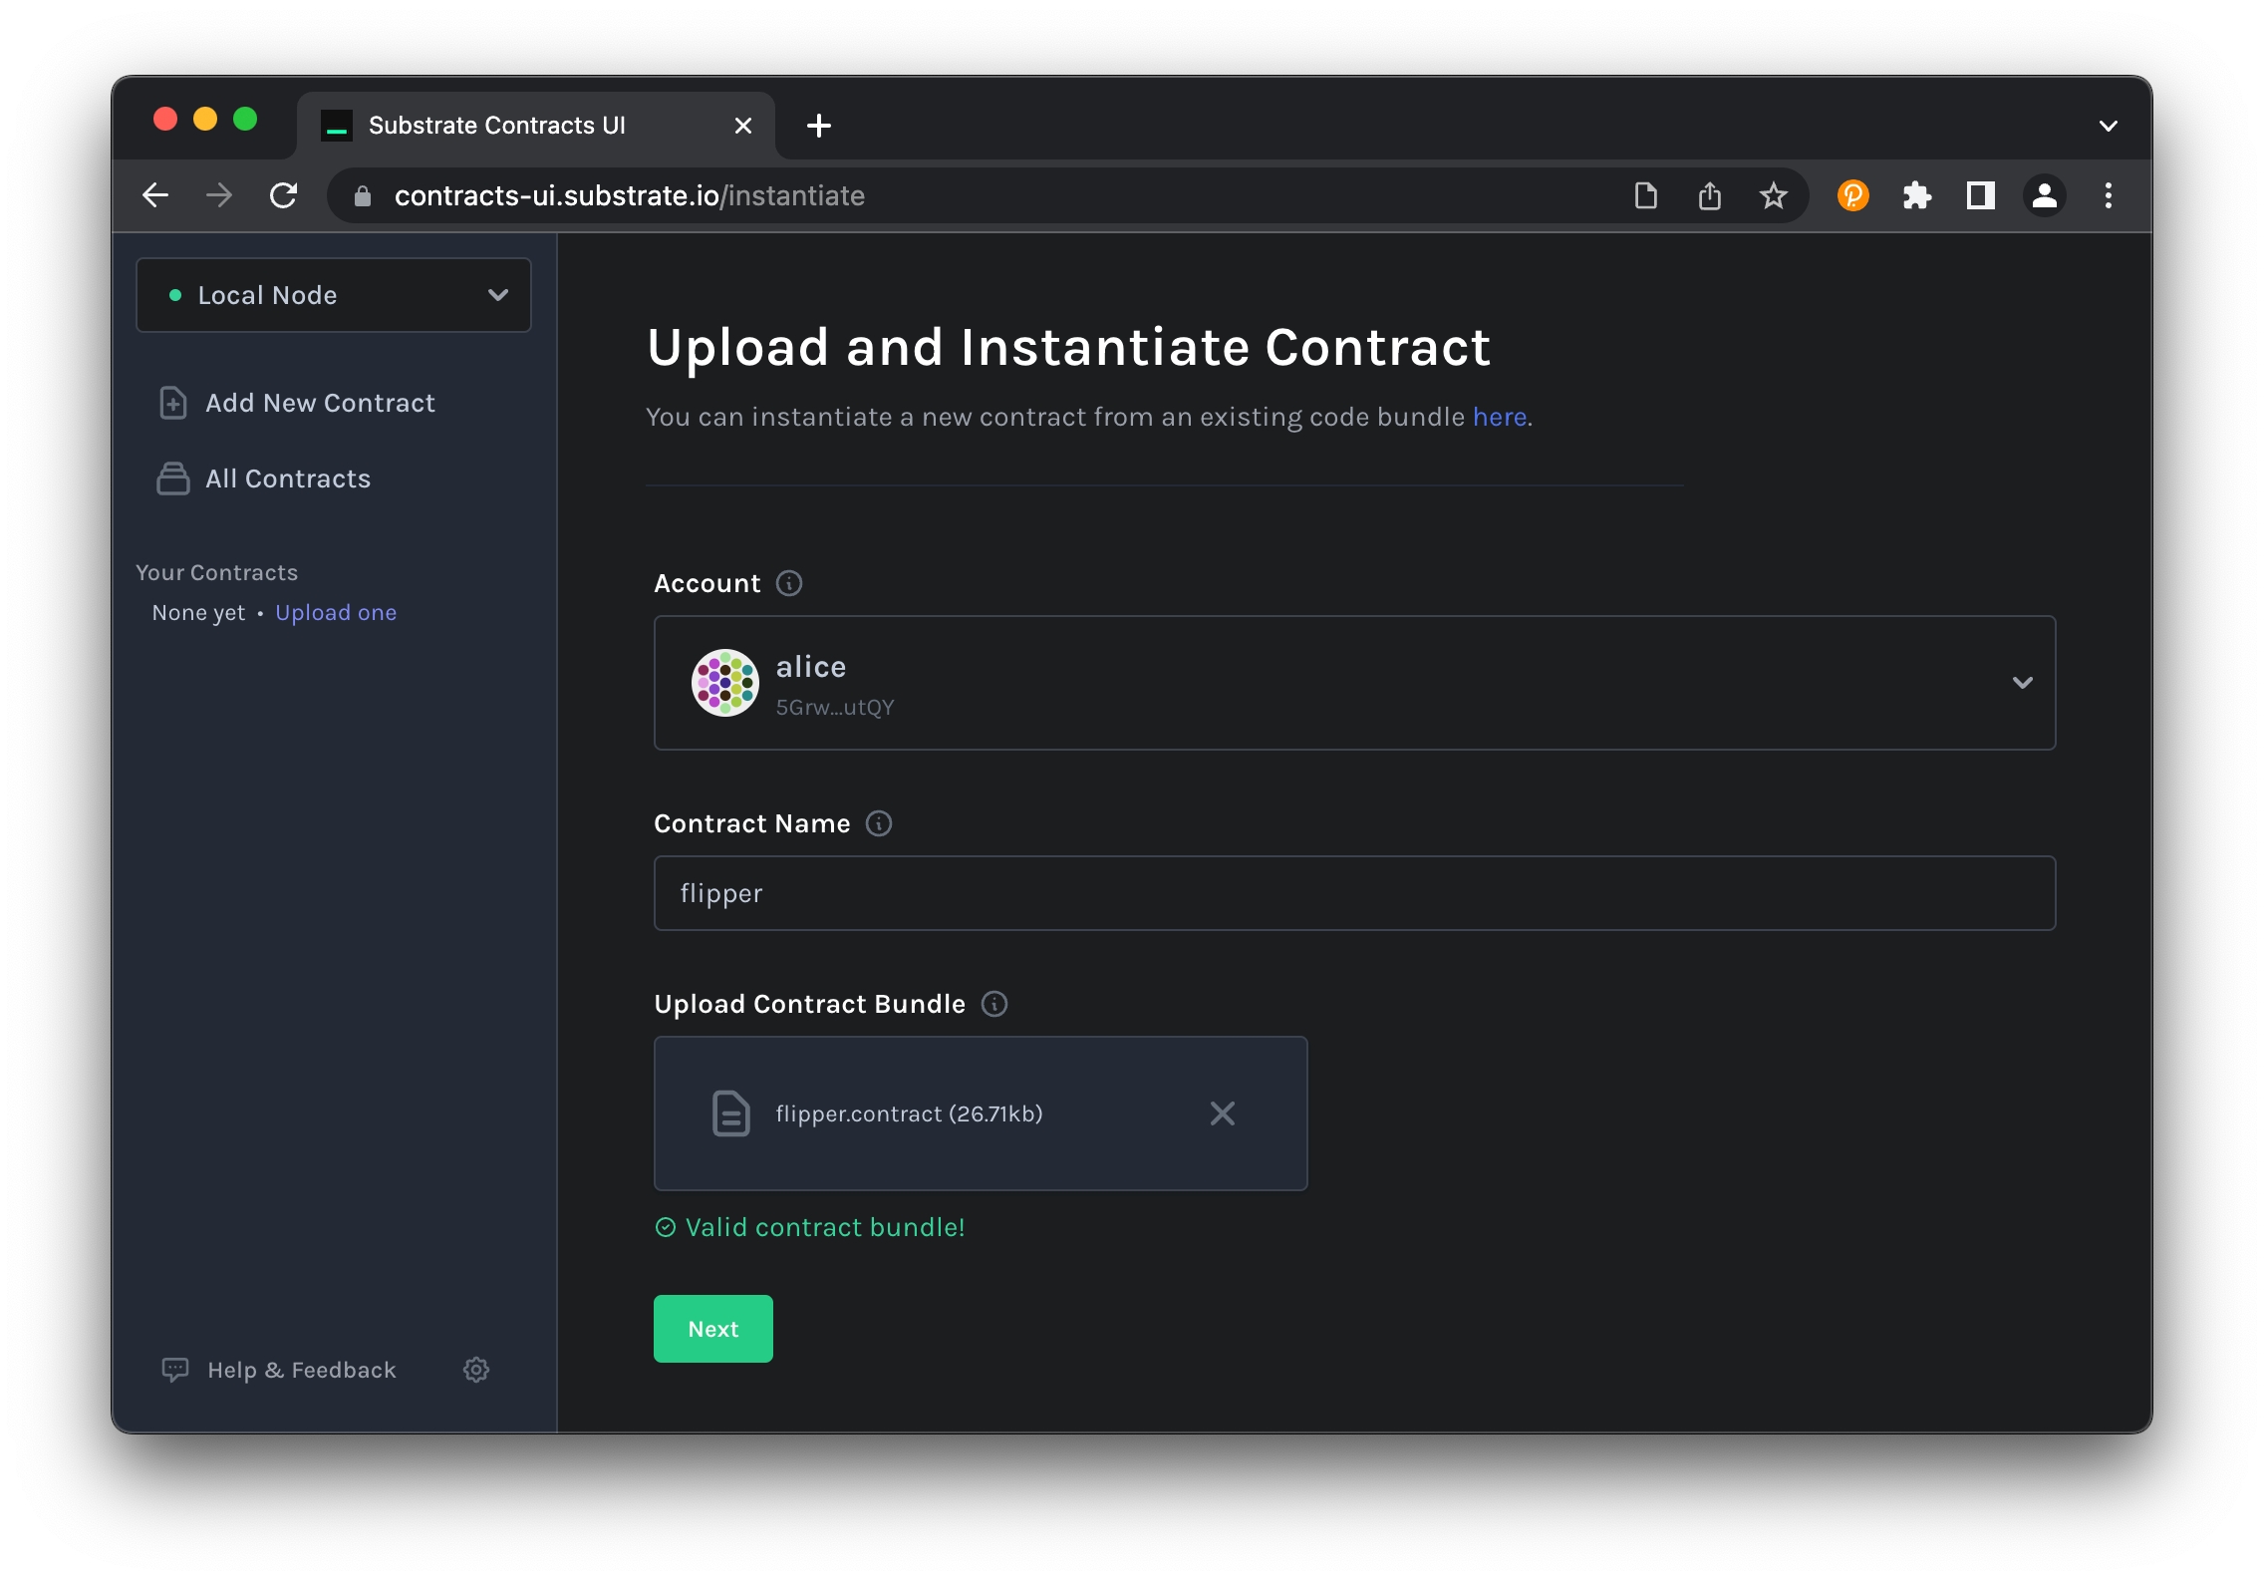Click the Contract Name info icon
The width and height of the screenshot is (2264, 1581).
point(879,823)
